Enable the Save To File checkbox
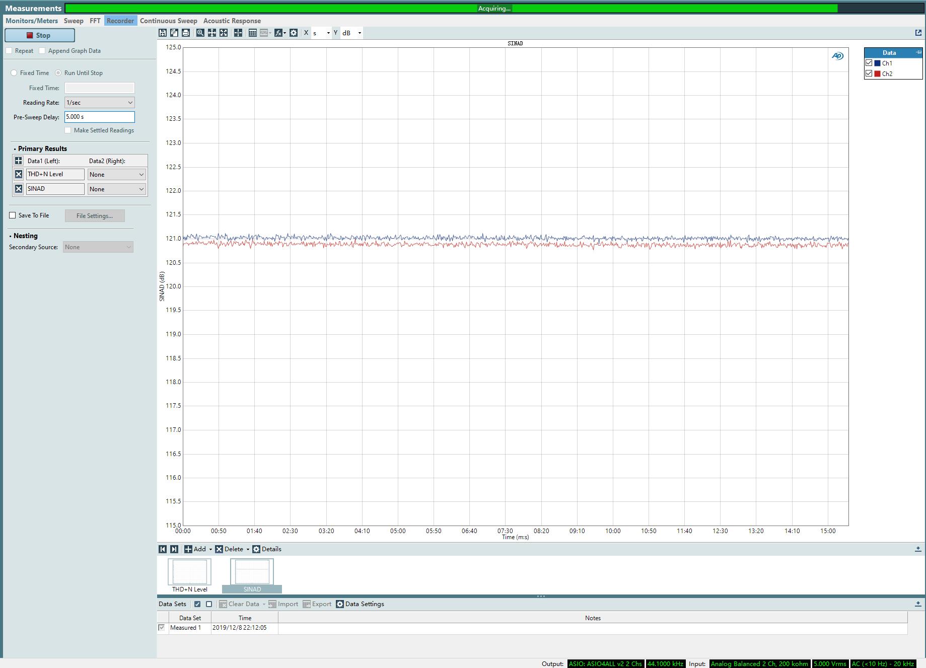This screenshot has height=668, width=926. pyautogui.click(x=13, y=215)
